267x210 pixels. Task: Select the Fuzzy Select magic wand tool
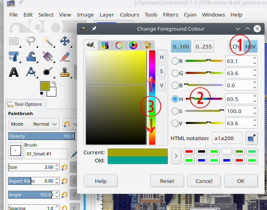click(48, 41)
